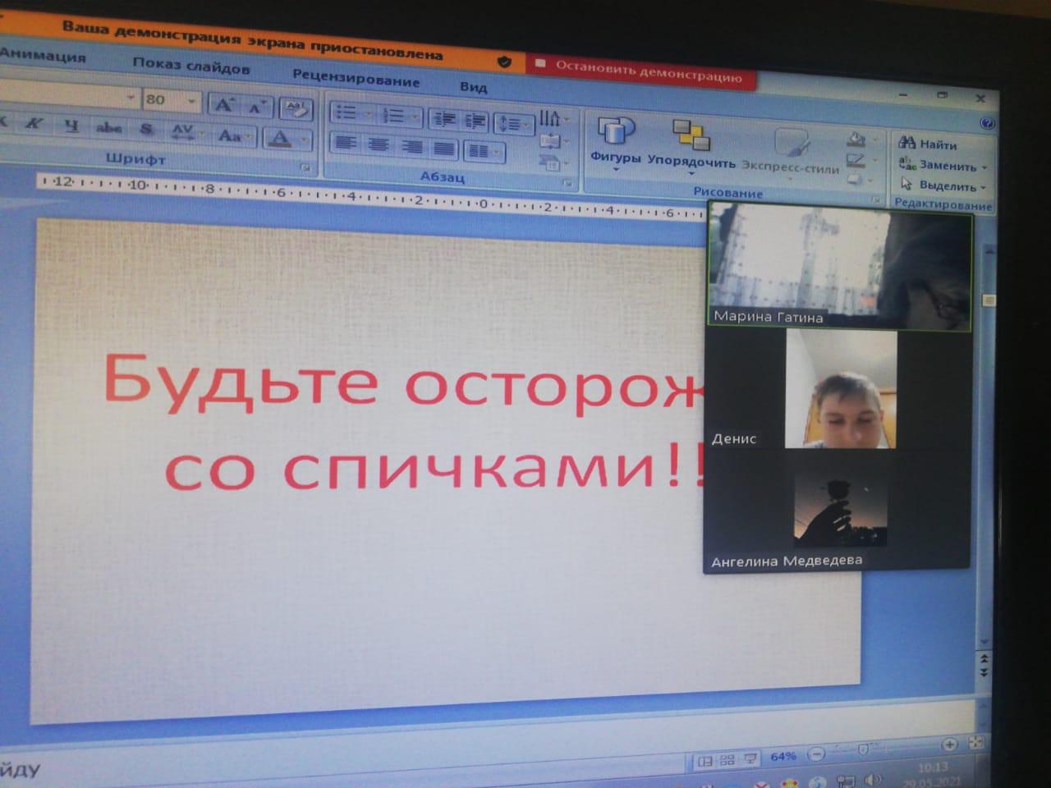Open the font size 80 dropdown
The height and width of the screenshot is (788, 1051).
pyautogui.click(x=191, y=102)
